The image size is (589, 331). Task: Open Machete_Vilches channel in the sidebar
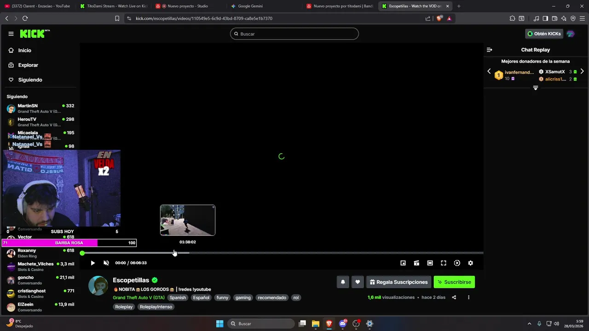point(40,267)
